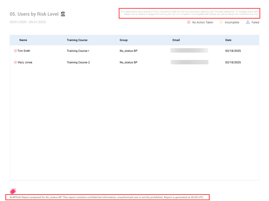Sort by the Name column header
269x201 pixels.
pos(23,40)
